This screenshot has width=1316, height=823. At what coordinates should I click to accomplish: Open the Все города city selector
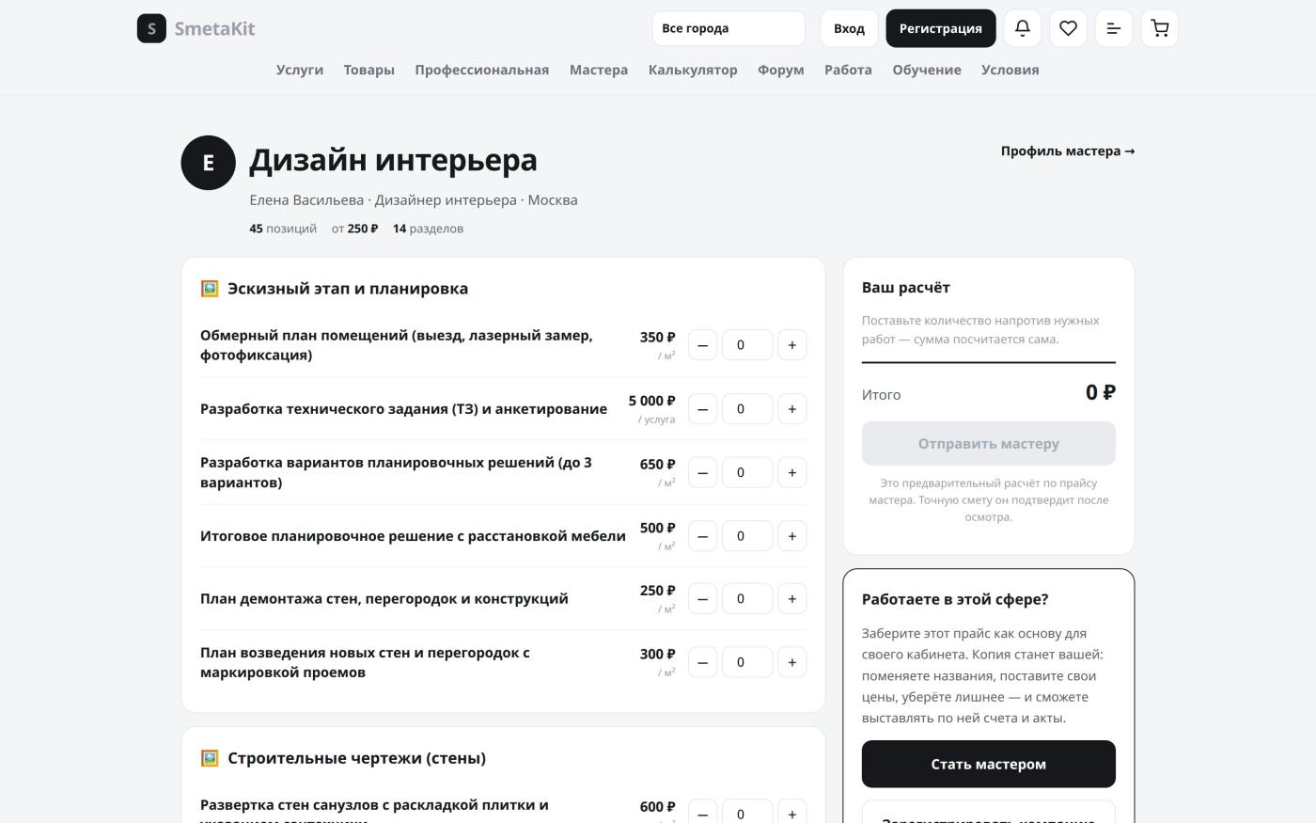(728, 28)
